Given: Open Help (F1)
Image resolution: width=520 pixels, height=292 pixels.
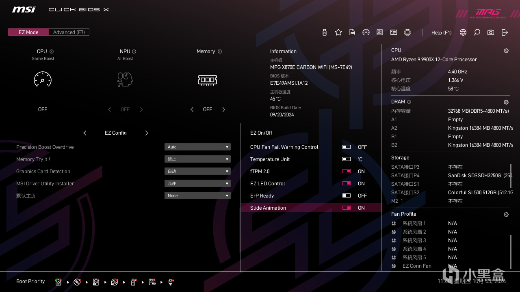Looking at the screenshot, I should click(442, 32).
